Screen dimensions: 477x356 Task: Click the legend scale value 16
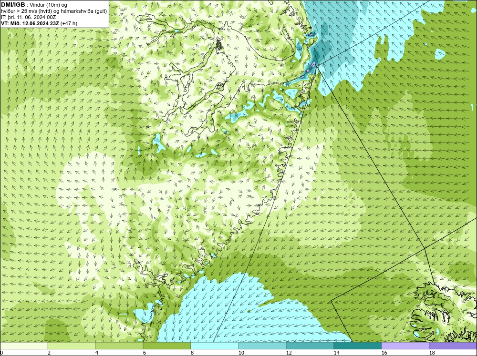pos(384,353)
